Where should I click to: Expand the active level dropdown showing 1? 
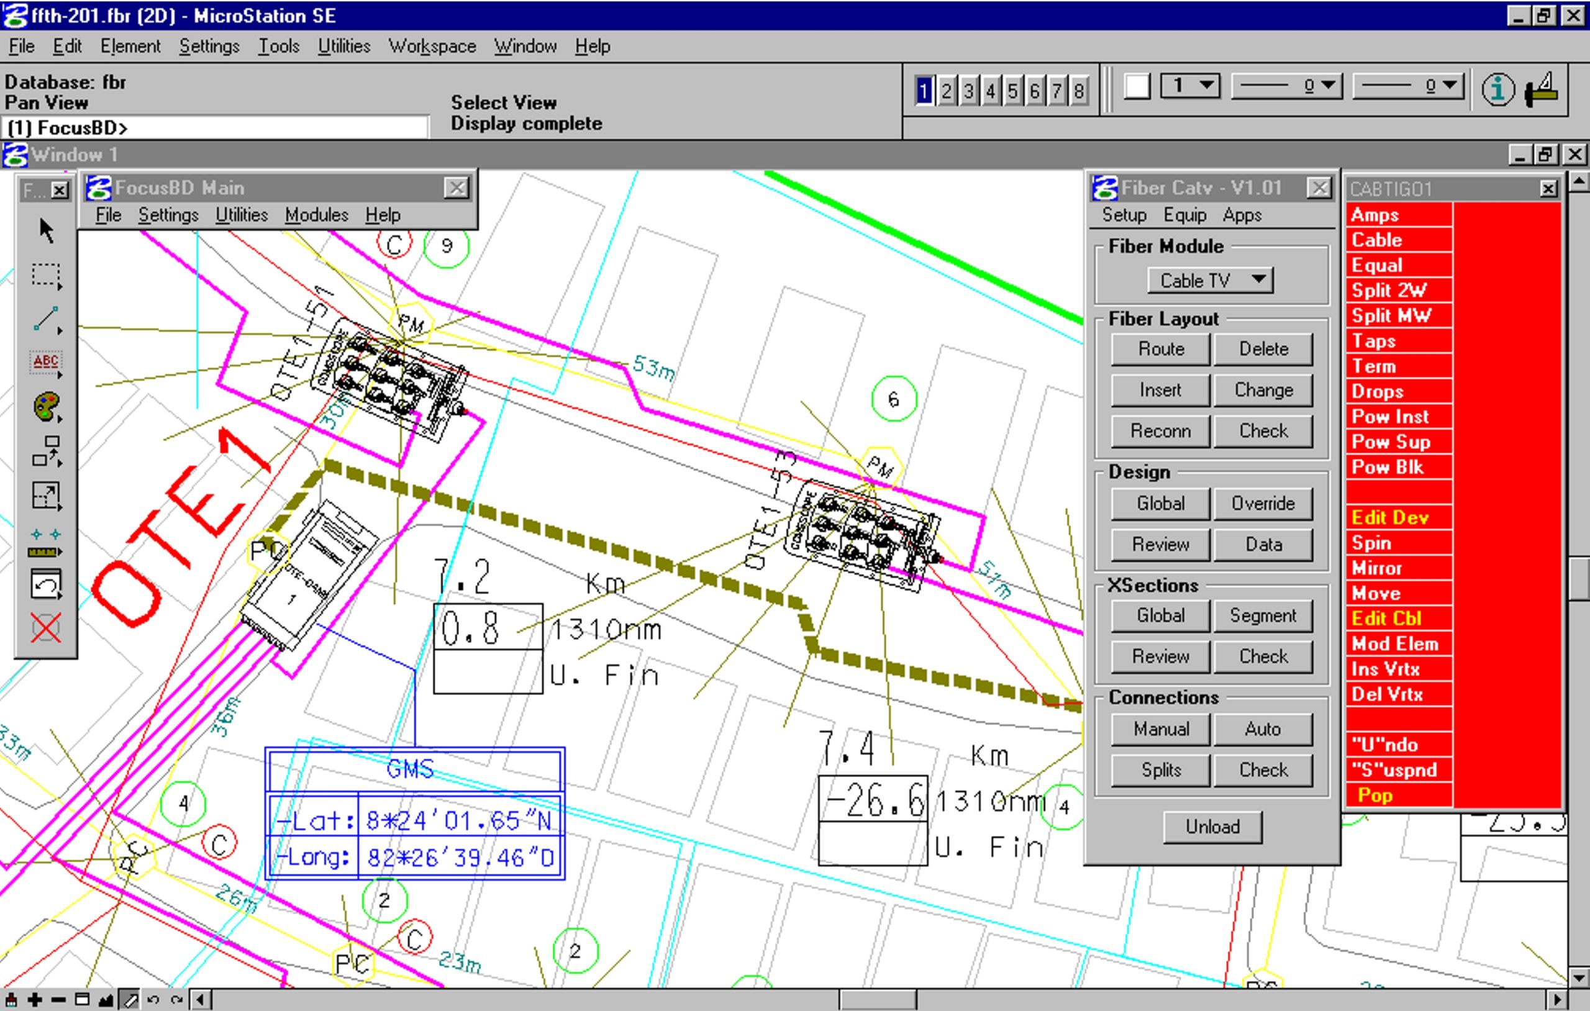coord(1190,86)
